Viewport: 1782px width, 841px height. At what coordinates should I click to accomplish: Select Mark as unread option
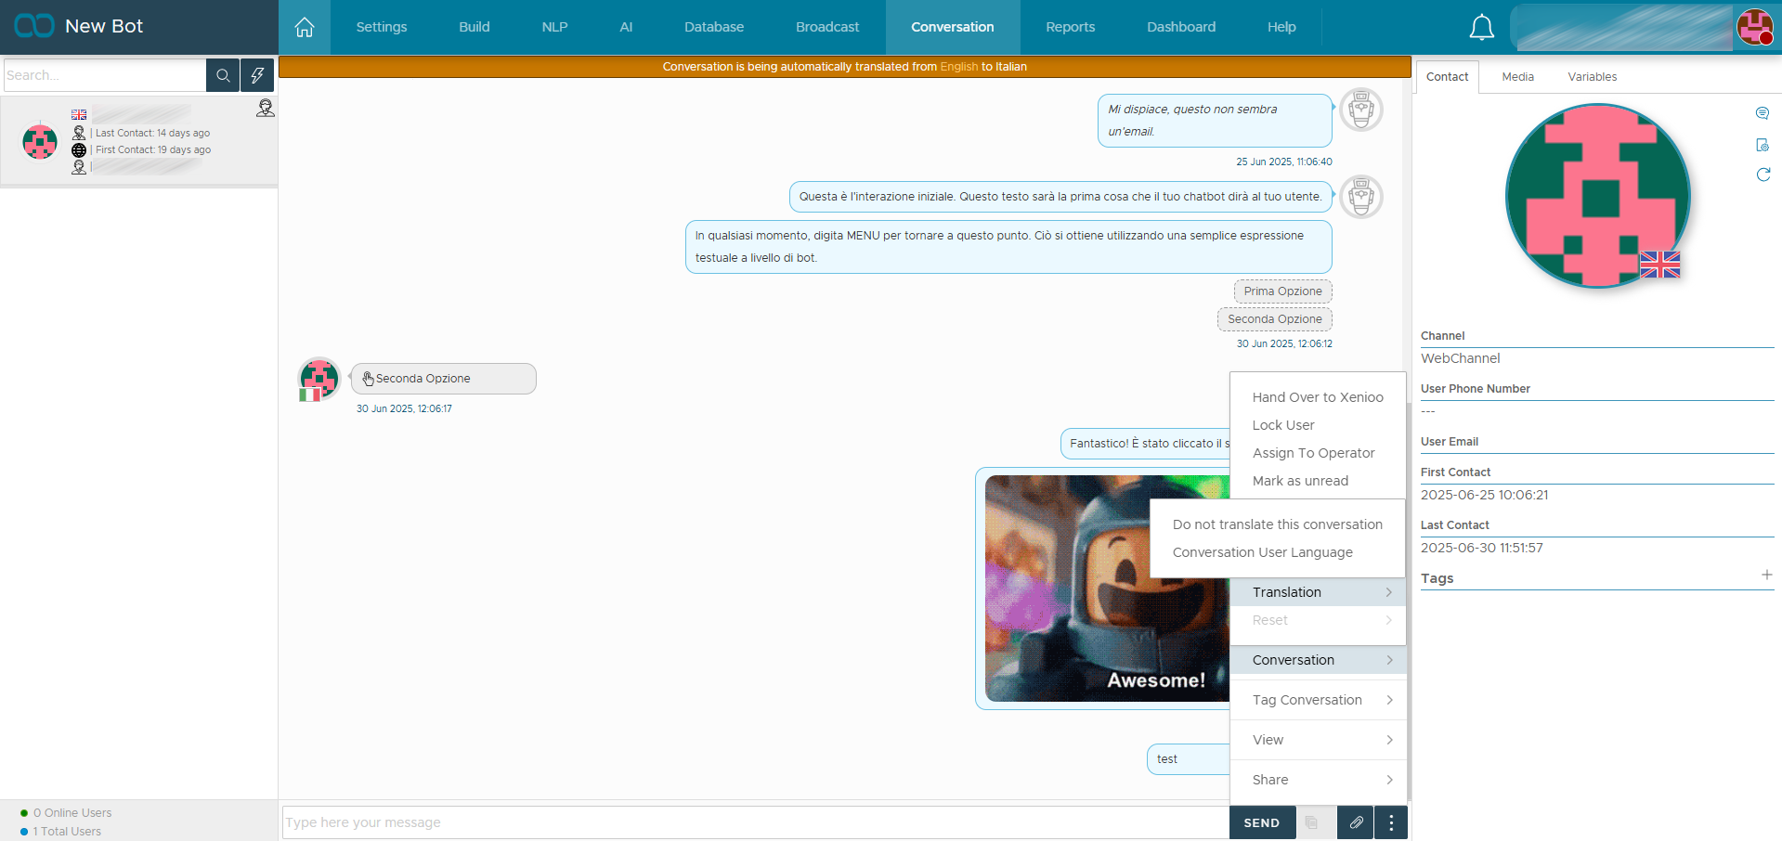tap(1300, 481)
